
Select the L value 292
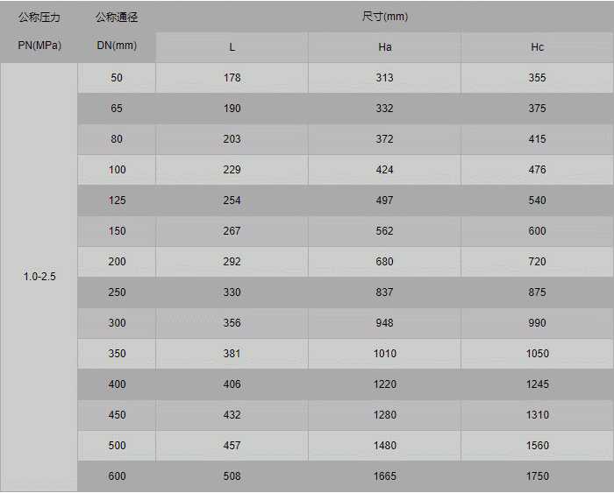232,262
